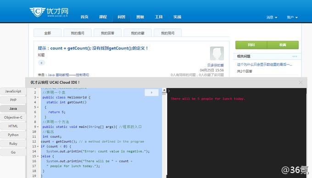Screen dimensions: 312x178
Task: Switch to the 我的收藏 tab
Action: (x=138, y=33)
